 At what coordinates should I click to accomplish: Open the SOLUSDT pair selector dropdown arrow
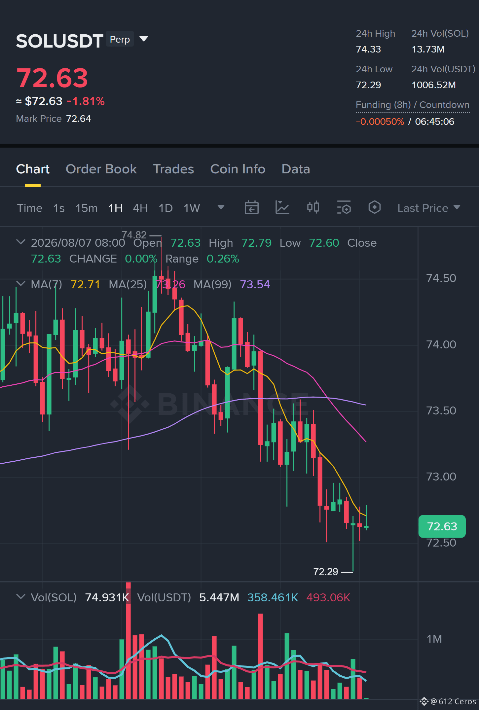coord(144,39)
